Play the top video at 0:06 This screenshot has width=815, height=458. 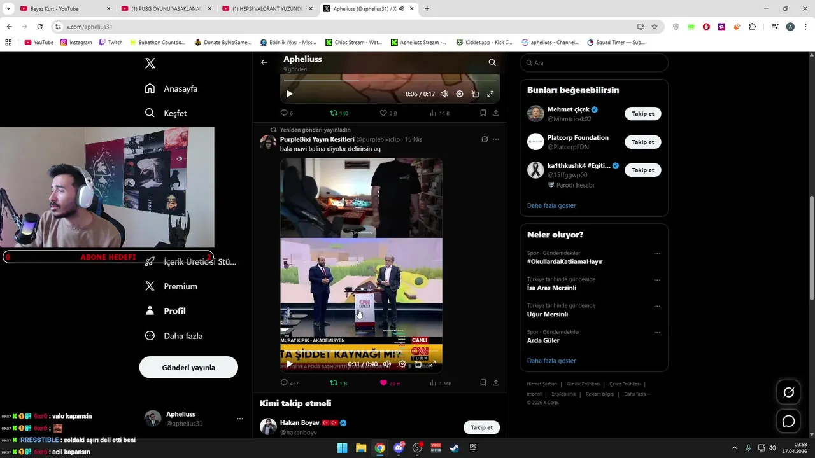click(290, 94)
